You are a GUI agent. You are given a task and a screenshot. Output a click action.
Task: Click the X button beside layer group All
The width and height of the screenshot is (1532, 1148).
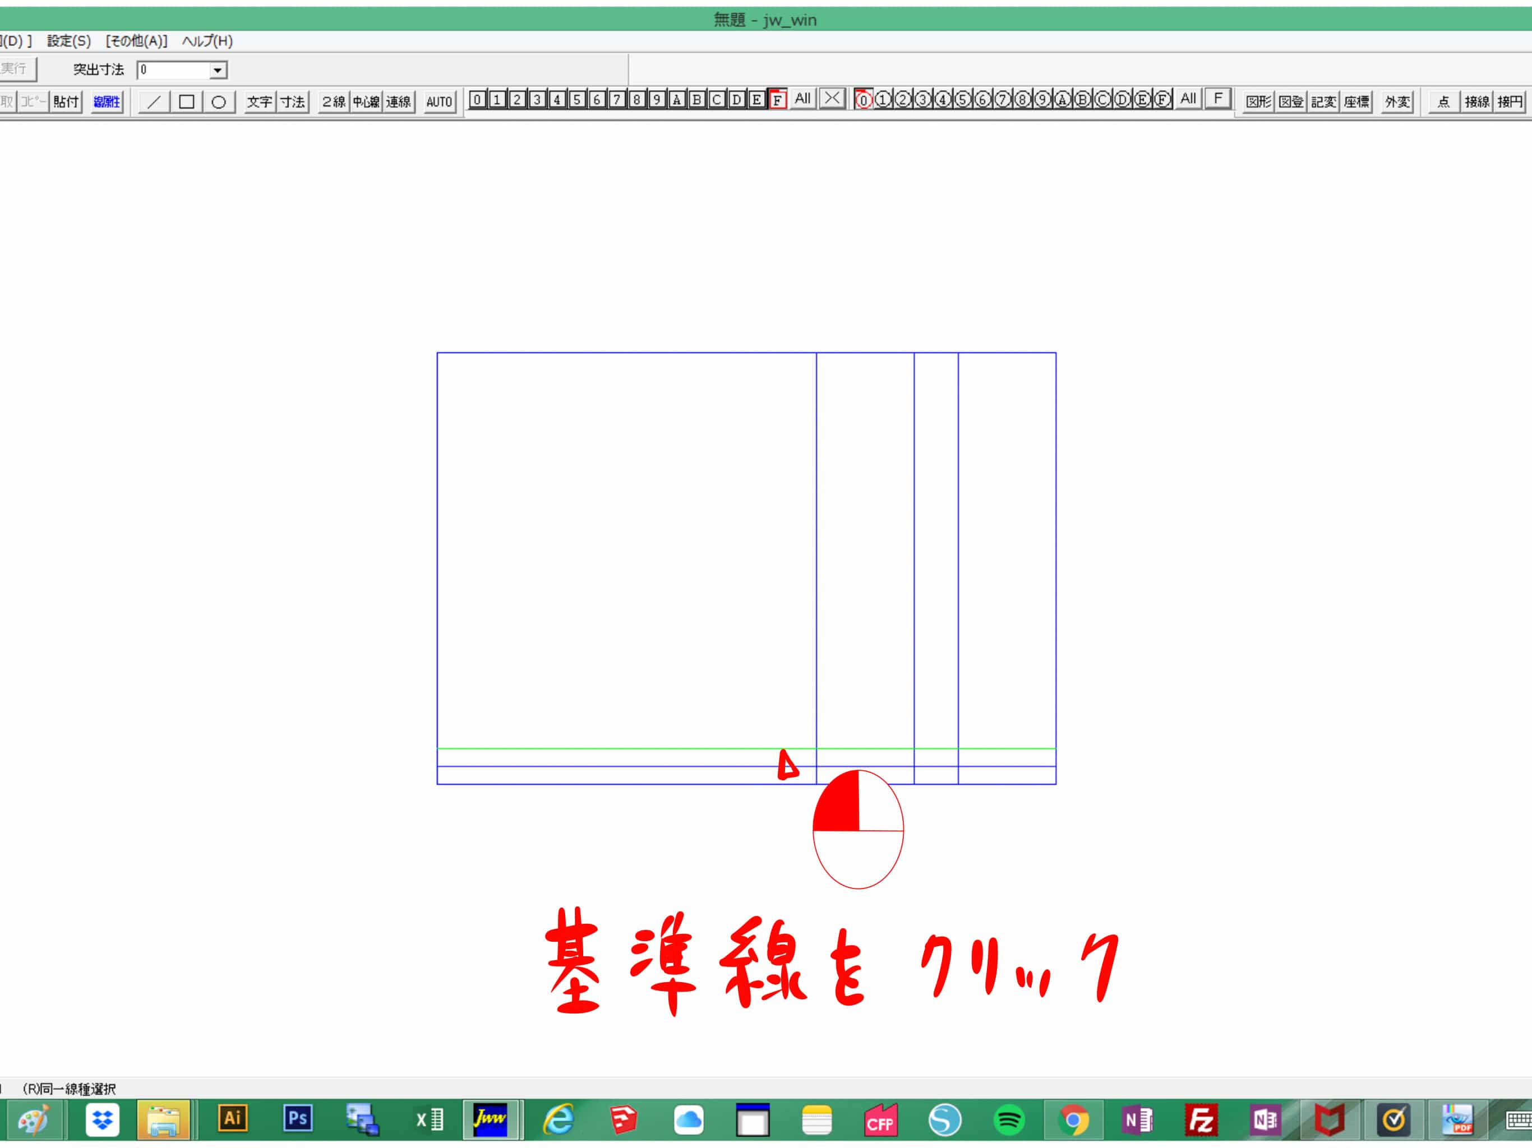coord(832,99)
